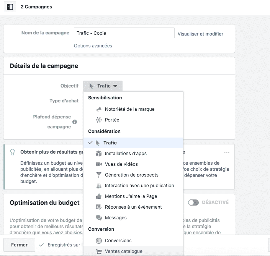
Task: Click the megaphone icon for Notoriété de la marque
Action: click(99, 109)
